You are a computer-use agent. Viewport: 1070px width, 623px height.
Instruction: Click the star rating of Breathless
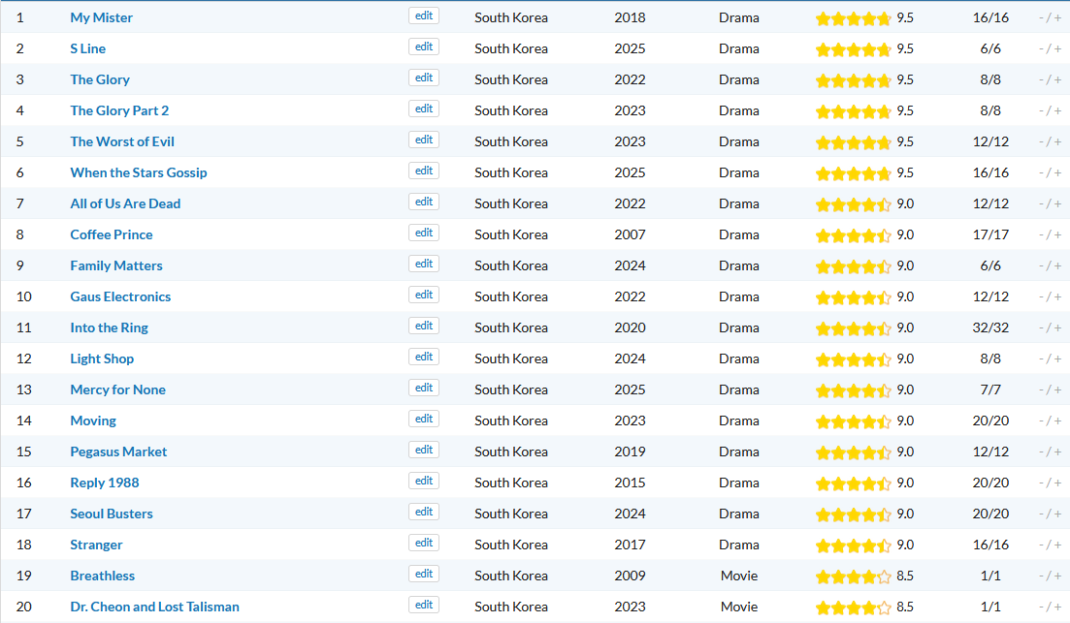tap(853, 576)
